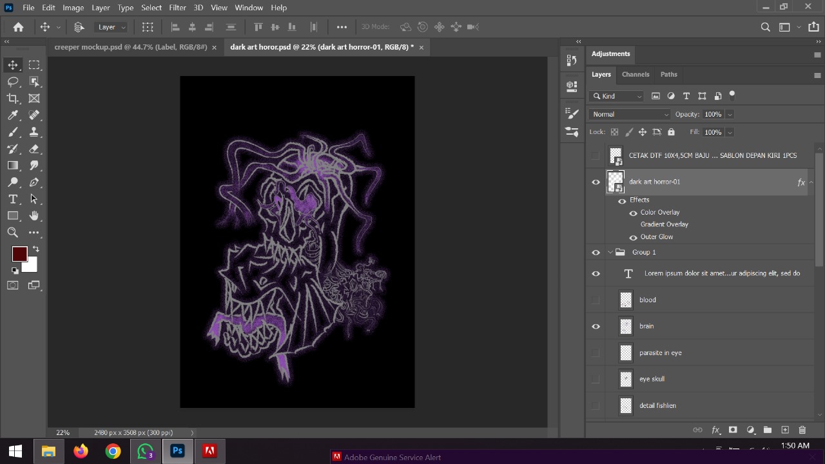Open the Opacity slider dropdown arrow
Image resolution: width=825 pixels, height=464 pixels.
pyautogui.click(x=730, y=114)
